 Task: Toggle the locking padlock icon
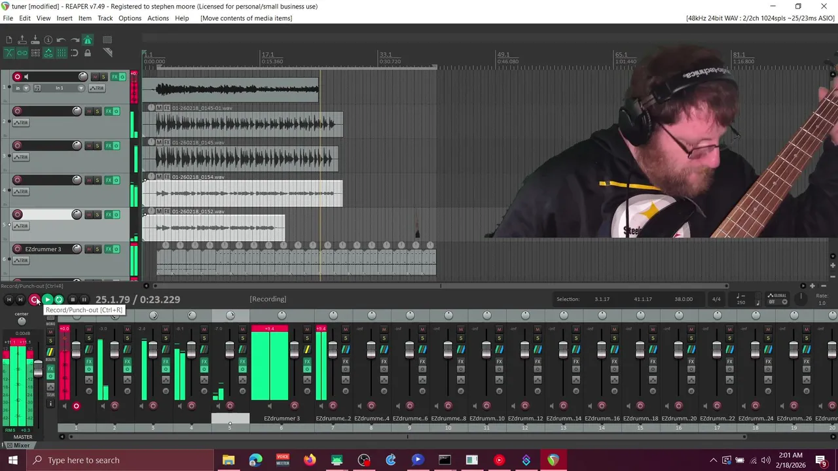87,53
